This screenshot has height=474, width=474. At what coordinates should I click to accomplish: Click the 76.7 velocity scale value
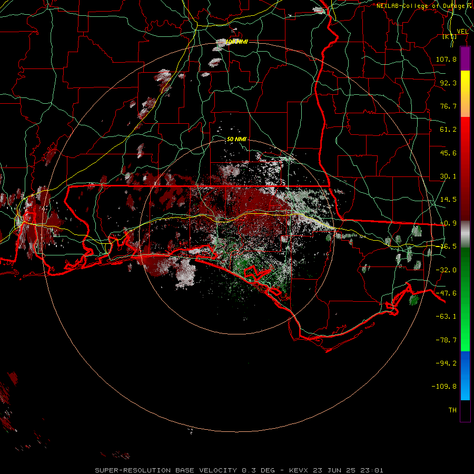pyautogui.click(x=448, y=106)
